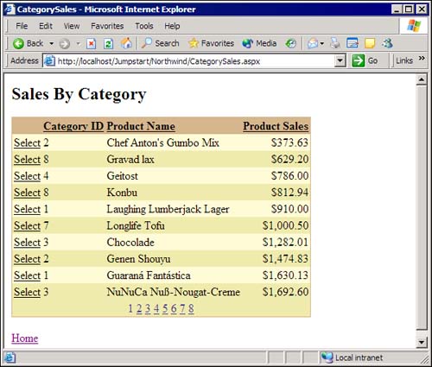Viewport: 432px width, 367px height.
Task: Go to page 5 of results
Action: pyautogui.click(x=165, y=308)
